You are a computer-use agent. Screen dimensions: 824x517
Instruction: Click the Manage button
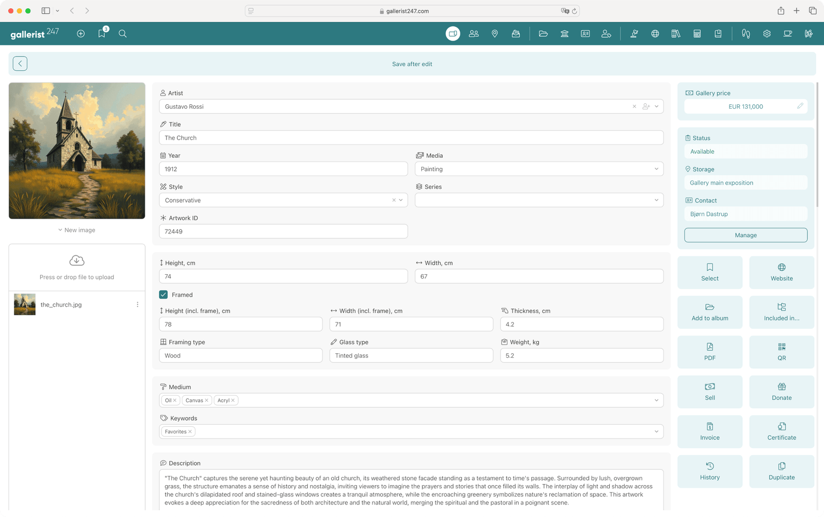pyautogui.click(x=745, y=235)
